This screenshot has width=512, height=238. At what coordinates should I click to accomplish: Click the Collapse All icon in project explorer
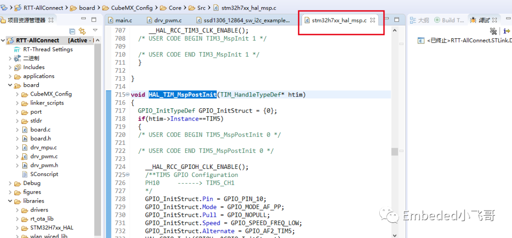73,31
